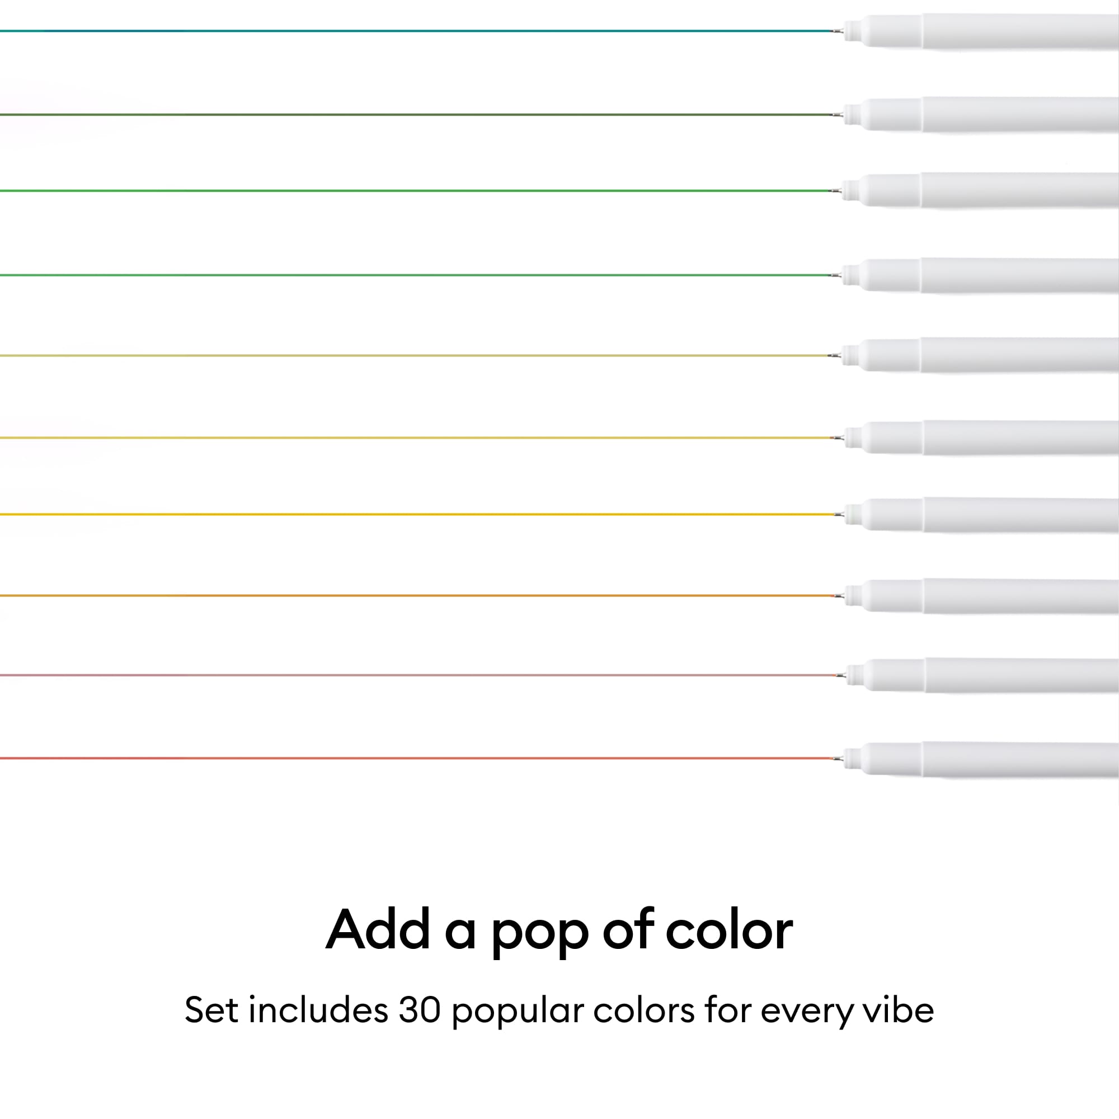1119x1119 pixels.
Task: Select the white pen on the mauve line
Action: click(985, 676)
